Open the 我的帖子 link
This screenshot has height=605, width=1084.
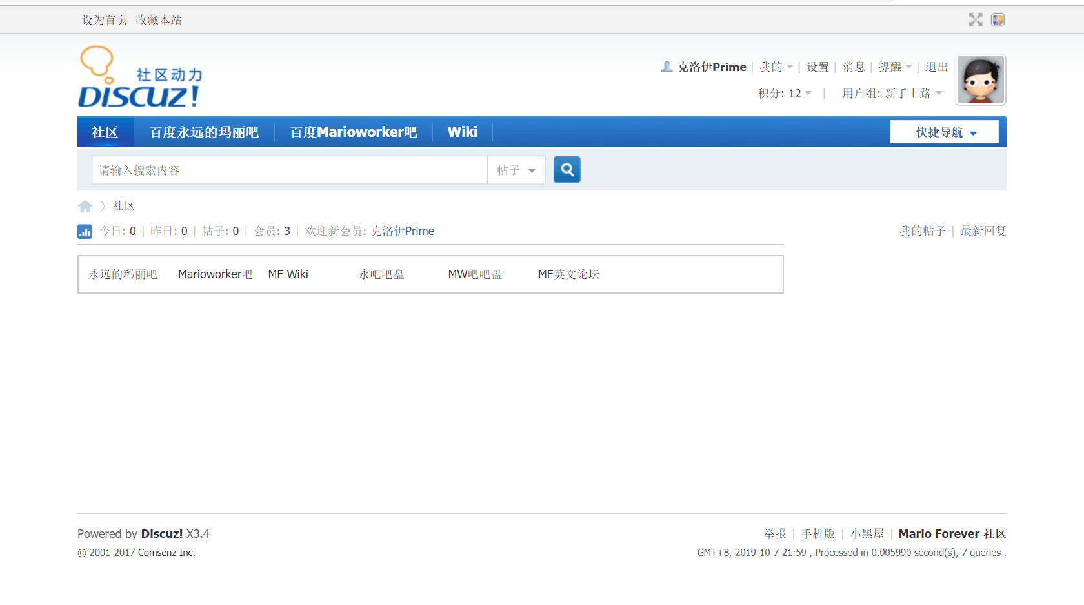pos(923,231)
